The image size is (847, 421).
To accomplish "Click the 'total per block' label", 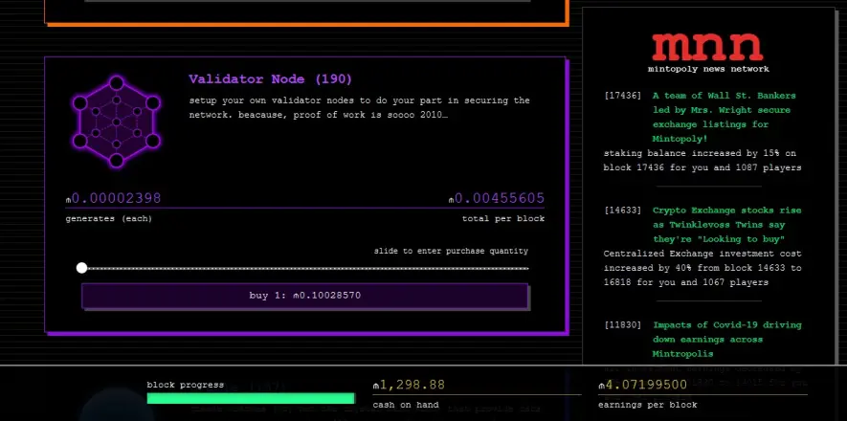I will click(x=502, y=218).
